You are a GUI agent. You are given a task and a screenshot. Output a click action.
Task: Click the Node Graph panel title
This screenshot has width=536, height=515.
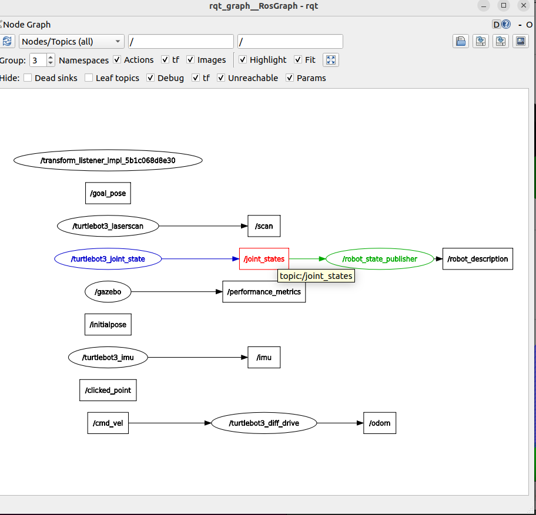coord(27,25)
